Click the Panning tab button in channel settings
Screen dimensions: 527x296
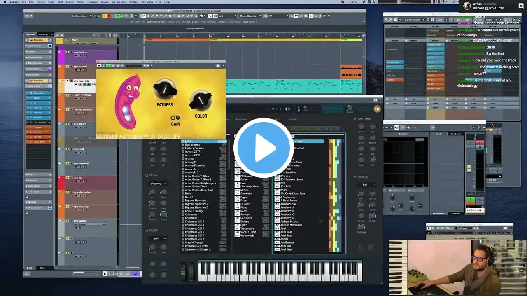point(456,213)
